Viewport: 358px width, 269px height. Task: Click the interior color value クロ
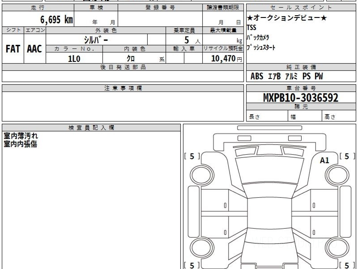(x=130, y=59)
